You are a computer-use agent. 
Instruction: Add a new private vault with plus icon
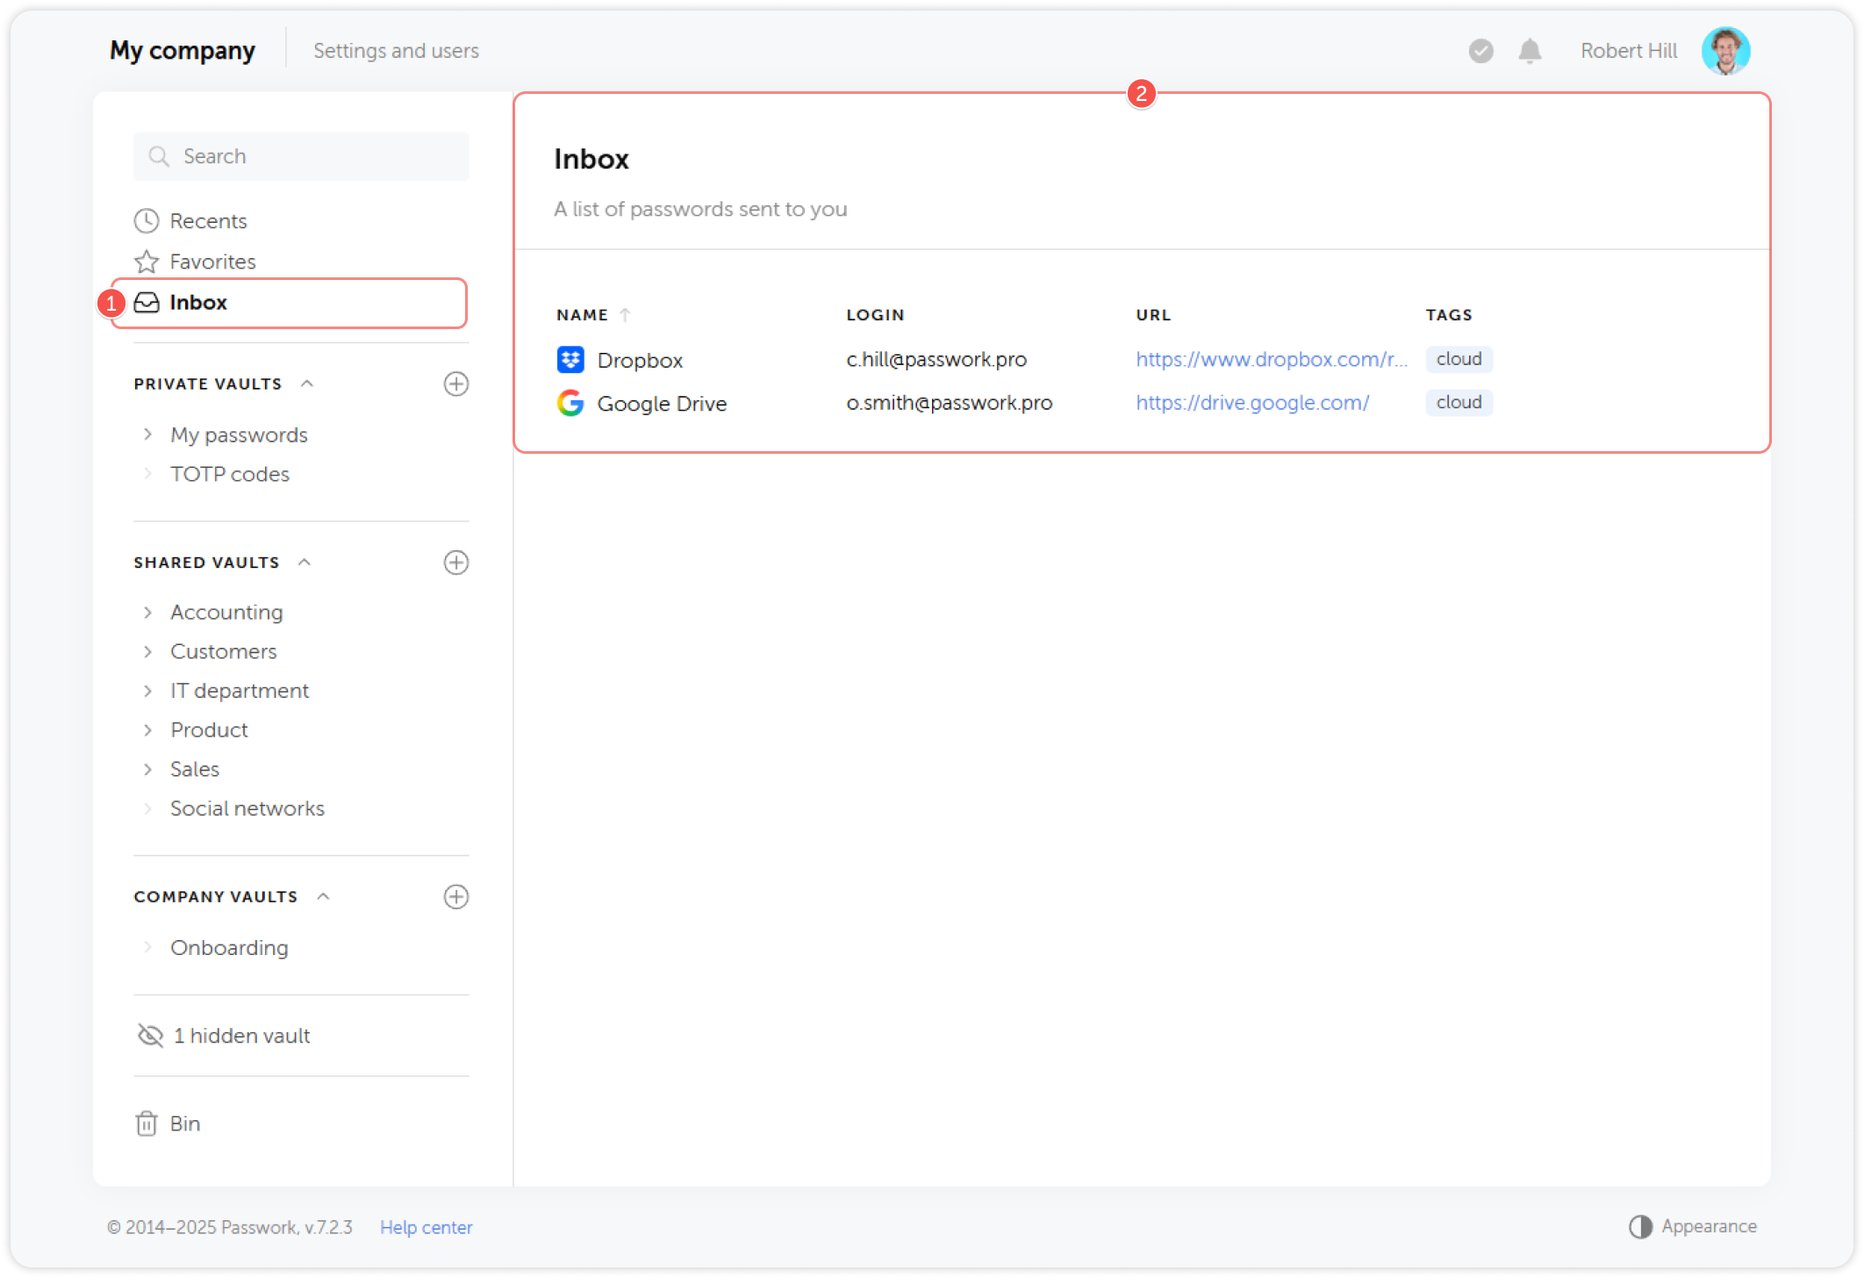455,384
